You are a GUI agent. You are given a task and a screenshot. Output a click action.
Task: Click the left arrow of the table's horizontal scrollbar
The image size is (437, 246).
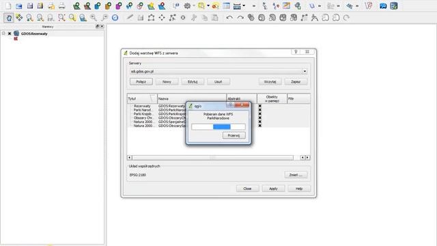point(129,158)
